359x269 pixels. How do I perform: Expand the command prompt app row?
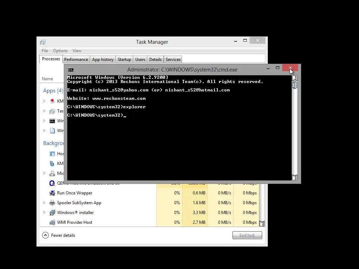point(45,121)
